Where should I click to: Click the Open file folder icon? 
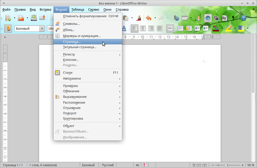(x=21, y=18)
